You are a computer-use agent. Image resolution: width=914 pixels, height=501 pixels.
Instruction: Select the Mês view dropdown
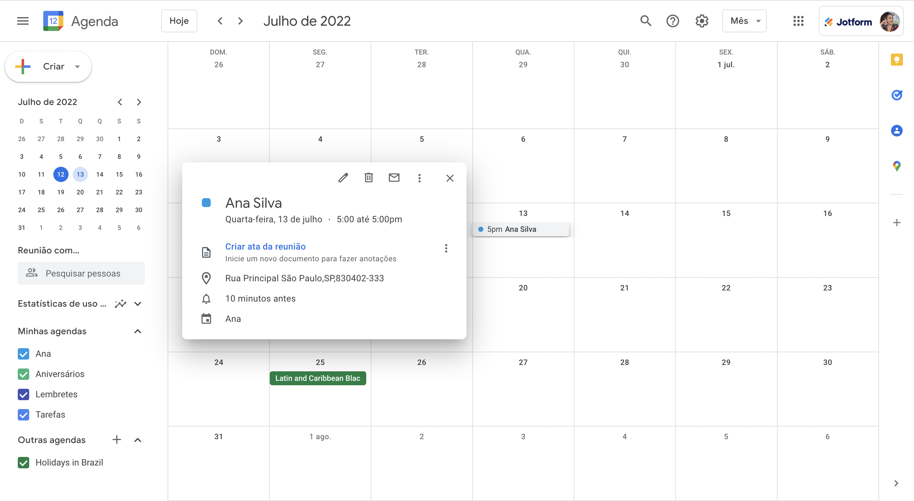pyautogui.click(x=745, y=20)
